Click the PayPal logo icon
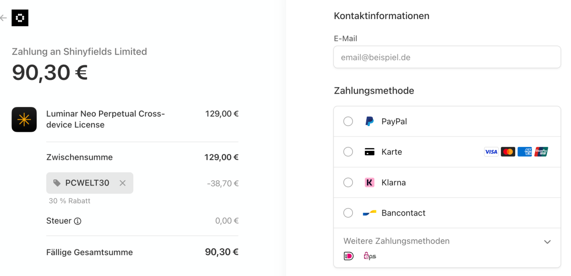571x276 pixels. 370,121
